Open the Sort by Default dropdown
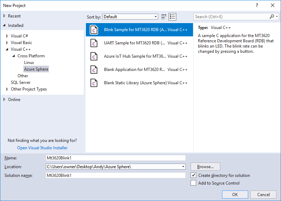 point(130,17)
